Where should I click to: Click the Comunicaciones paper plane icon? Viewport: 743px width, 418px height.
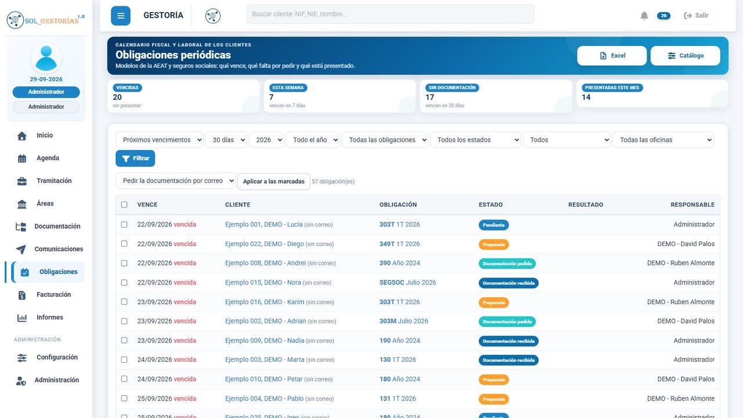[x=21, y=249]
